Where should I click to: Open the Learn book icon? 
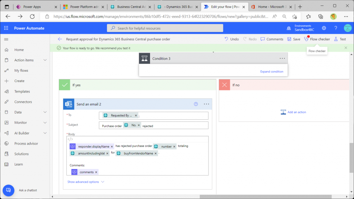pos(7,164)
